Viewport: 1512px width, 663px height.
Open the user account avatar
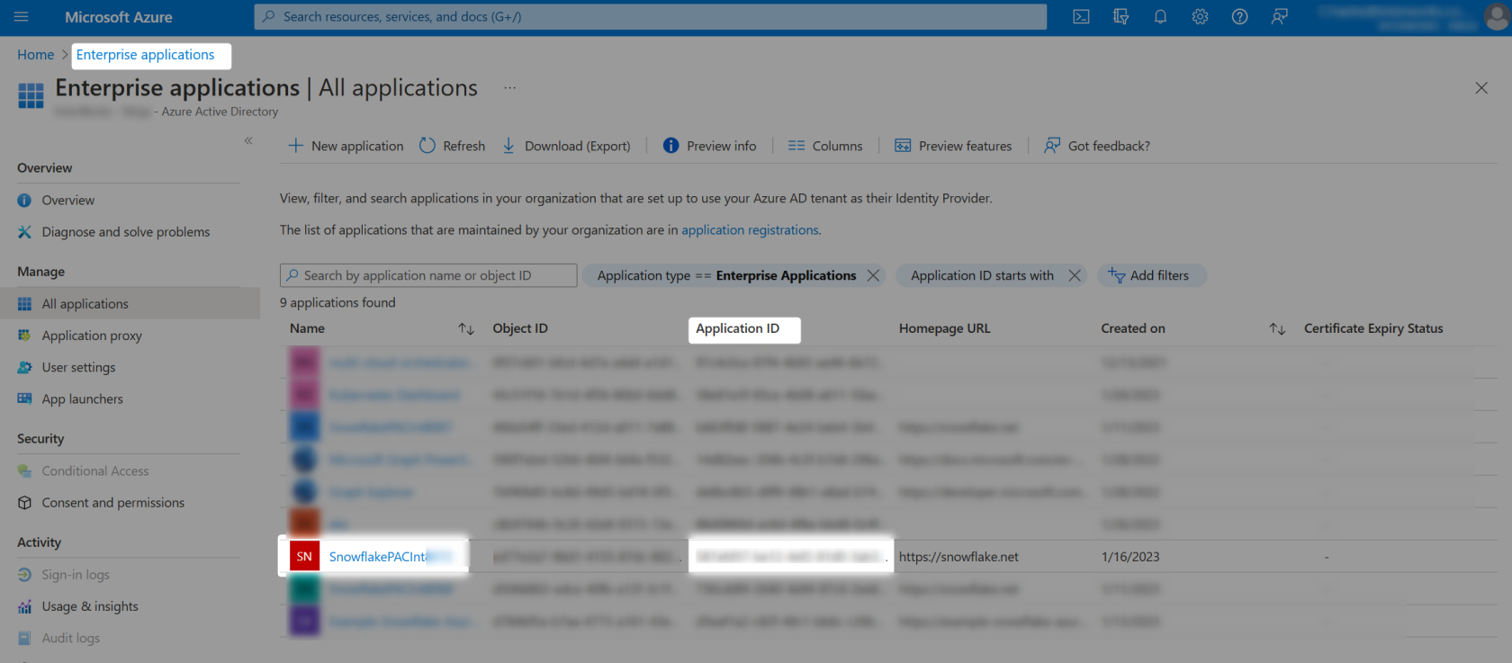pos(1496,17)
